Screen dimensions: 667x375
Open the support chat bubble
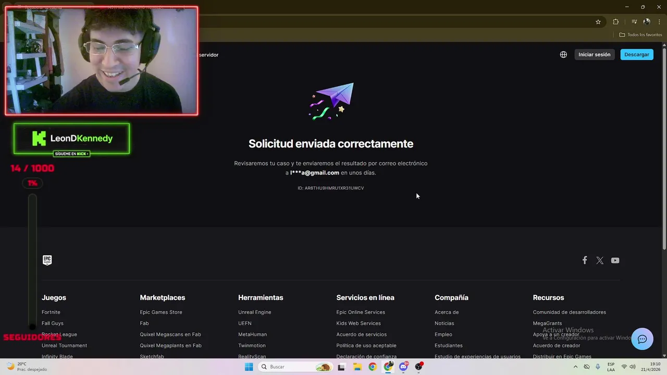pyautogui.click(x=642, y=339)
